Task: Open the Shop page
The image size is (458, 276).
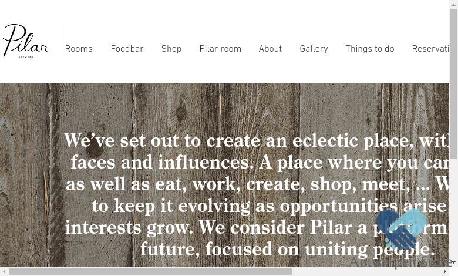Action: (x=171, y=49)
